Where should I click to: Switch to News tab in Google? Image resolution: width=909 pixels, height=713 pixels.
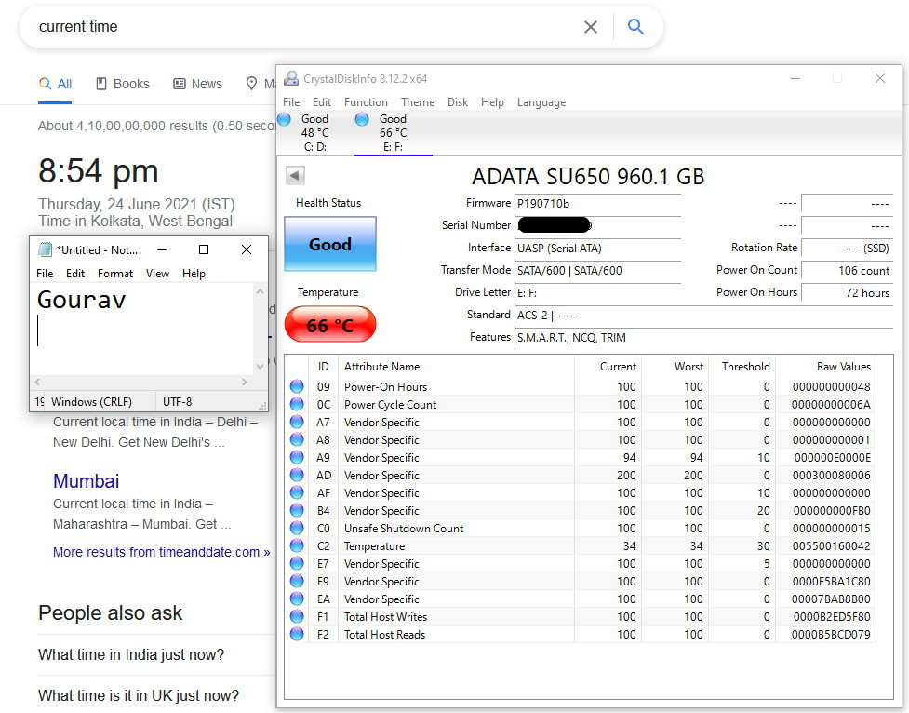point(197,84)
